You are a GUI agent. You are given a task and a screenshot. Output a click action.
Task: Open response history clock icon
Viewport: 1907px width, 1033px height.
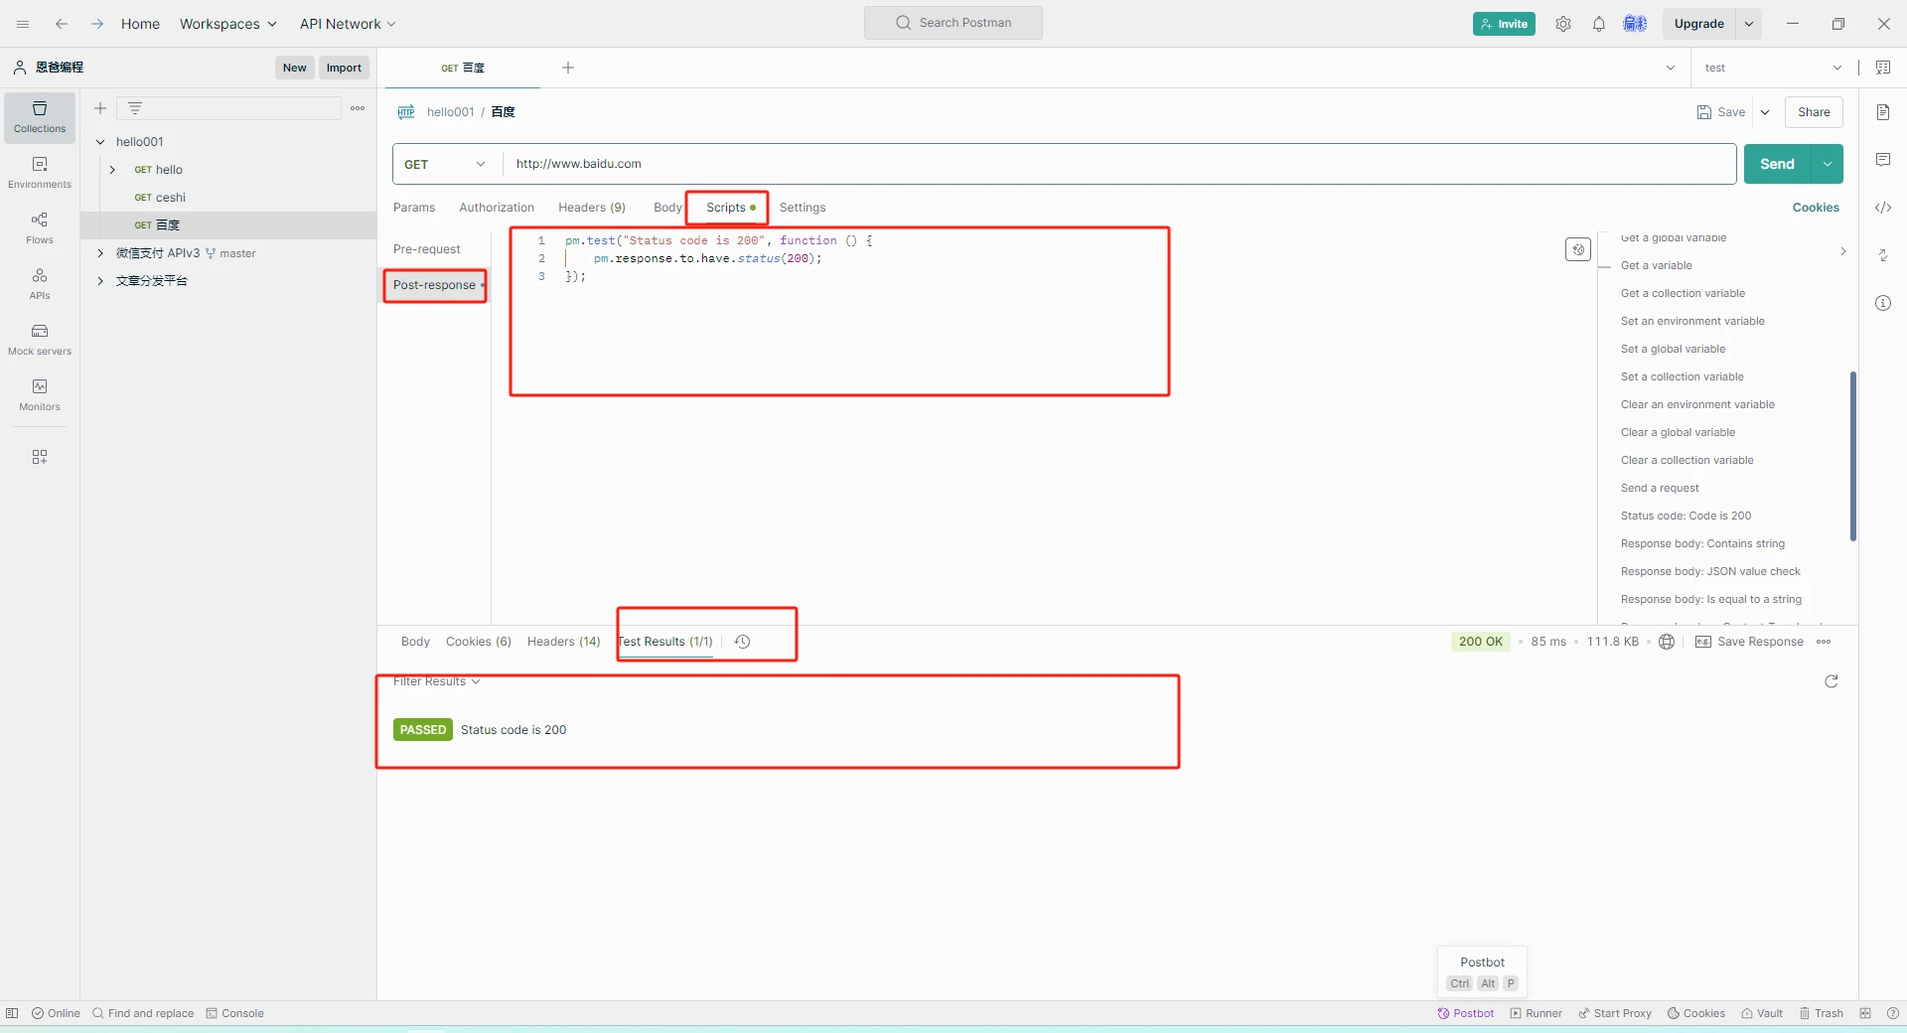click(x=742, y=642)
